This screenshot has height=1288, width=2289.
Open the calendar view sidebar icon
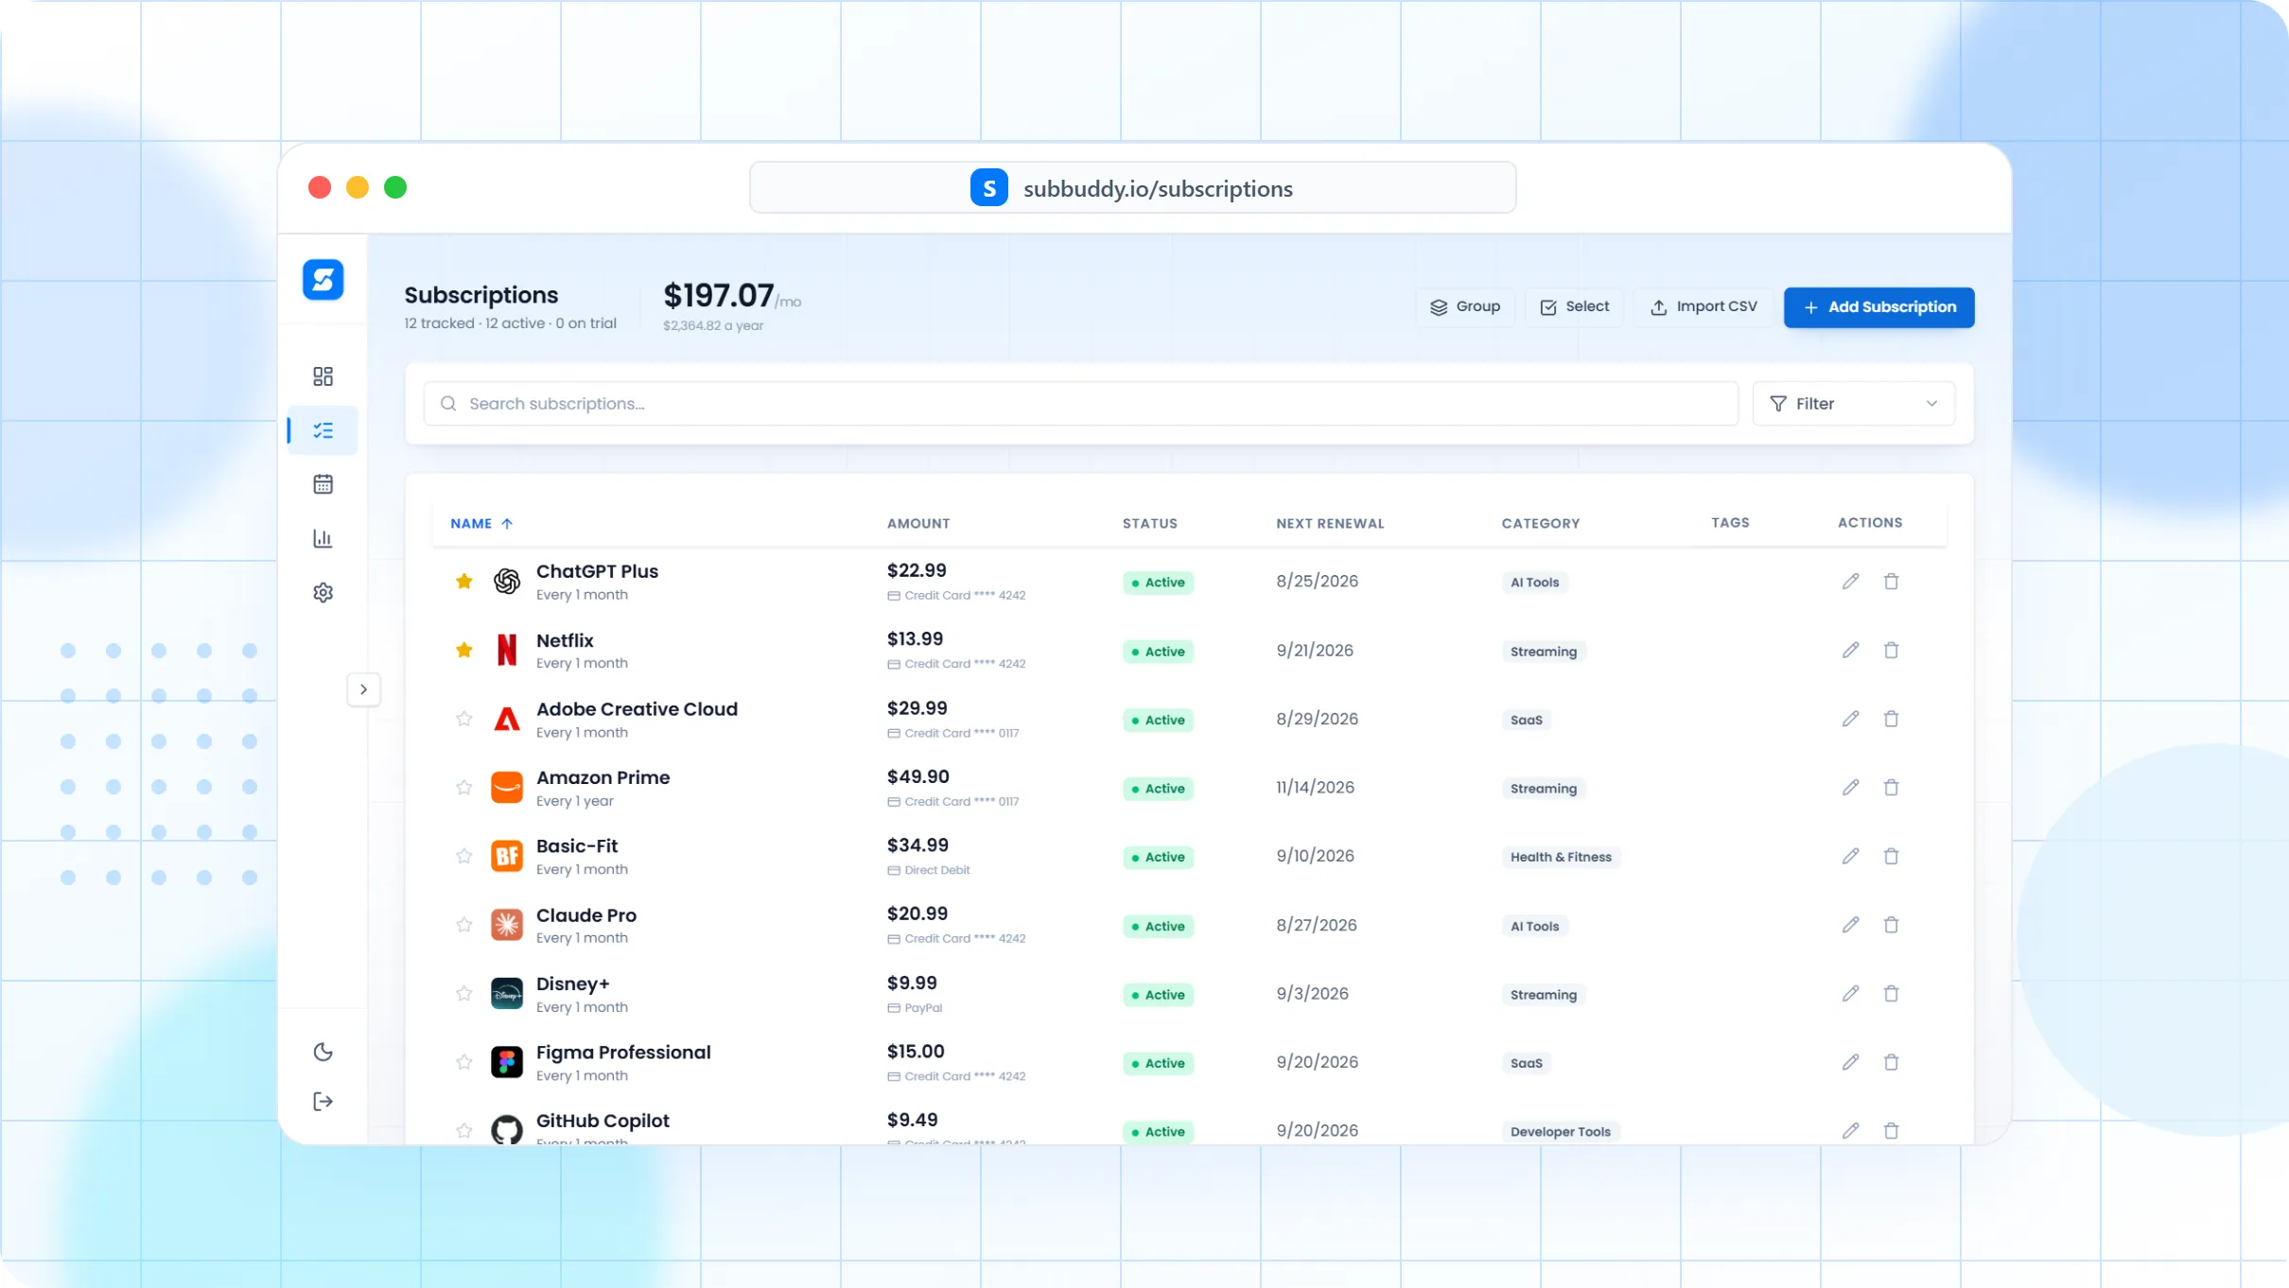click(323, 484)
